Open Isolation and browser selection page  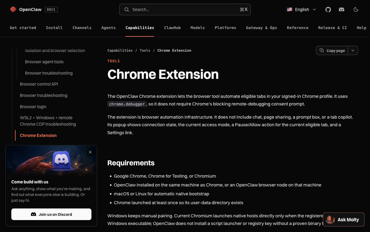pos(55,50)
